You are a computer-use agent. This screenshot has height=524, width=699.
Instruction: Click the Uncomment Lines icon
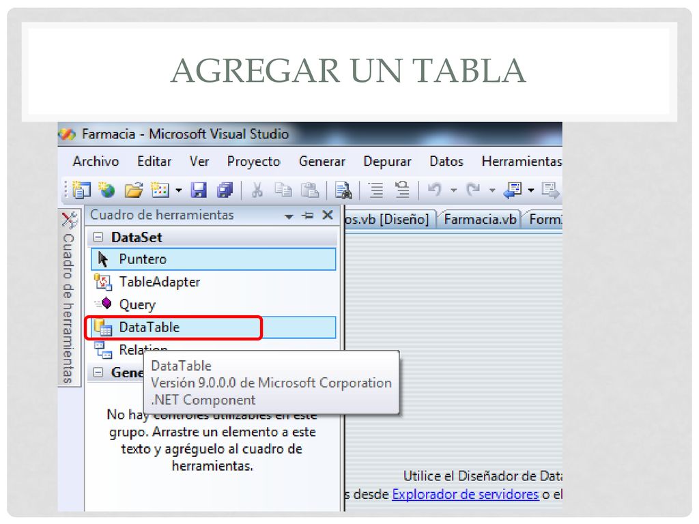tap(402, 190)
